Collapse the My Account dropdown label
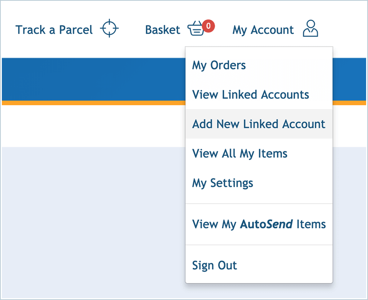The image size is (368, 300). coord(263,30)
